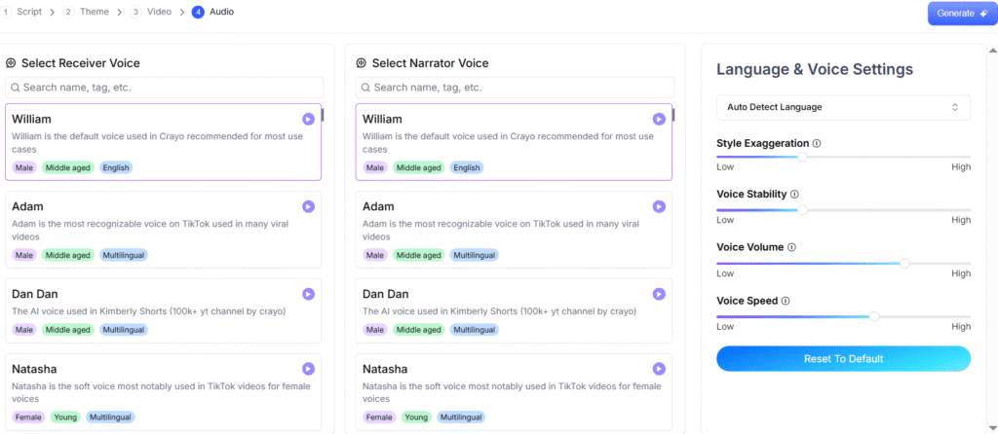Focus Narrator Voice search field

[515, 88]
